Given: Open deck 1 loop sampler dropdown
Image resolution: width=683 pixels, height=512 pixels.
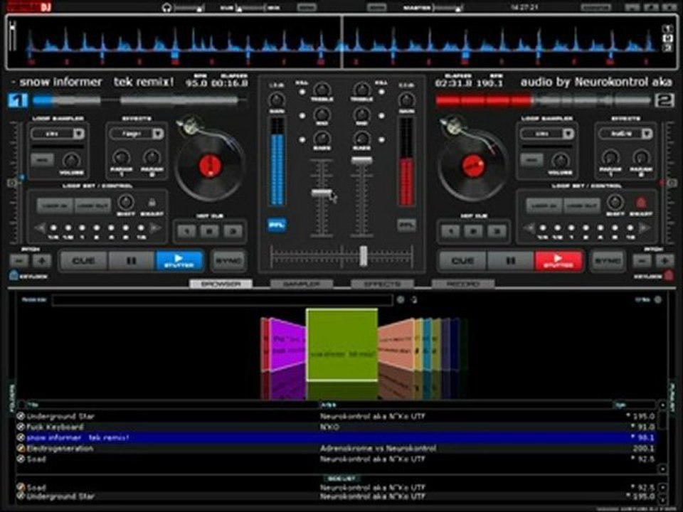Looking at the screenshot, I should point(78,134).
